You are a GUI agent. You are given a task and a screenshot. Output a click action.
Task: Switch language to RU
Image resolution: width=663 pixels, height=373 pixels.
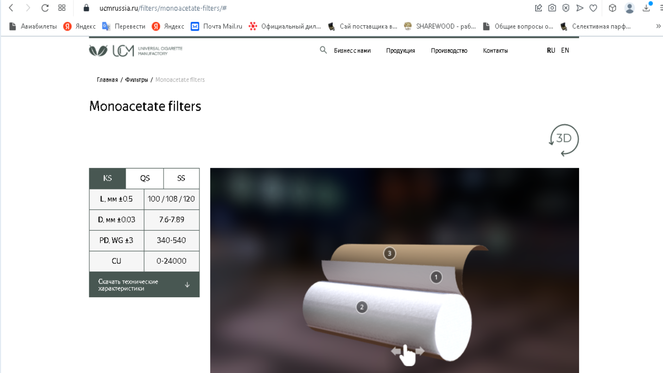pyautogui.click(x=551, y=51)
